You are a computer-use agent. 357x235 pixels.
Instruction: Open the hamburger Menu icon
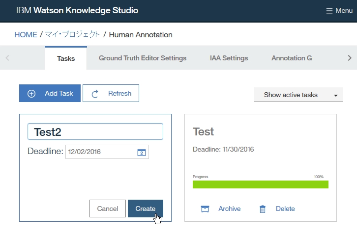click(329, 11)
